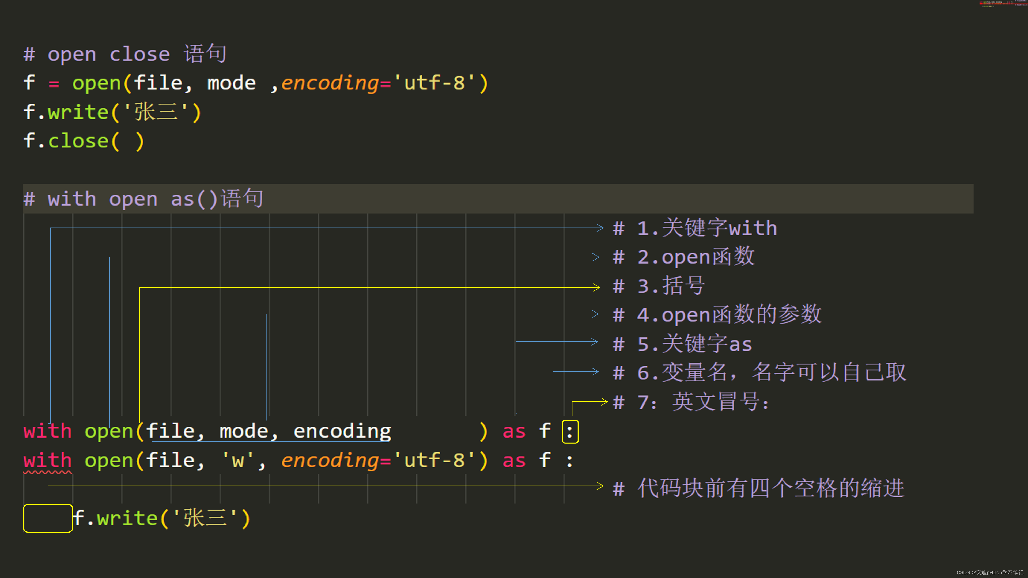The width and height of the screenshot is (1028, 578).
Task: Click the comment '# 7: 英文冒号:'
Action: (691, 402)
